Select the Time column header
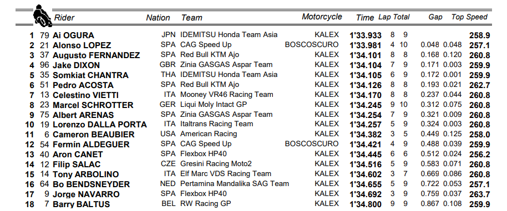 pos(365,18)
